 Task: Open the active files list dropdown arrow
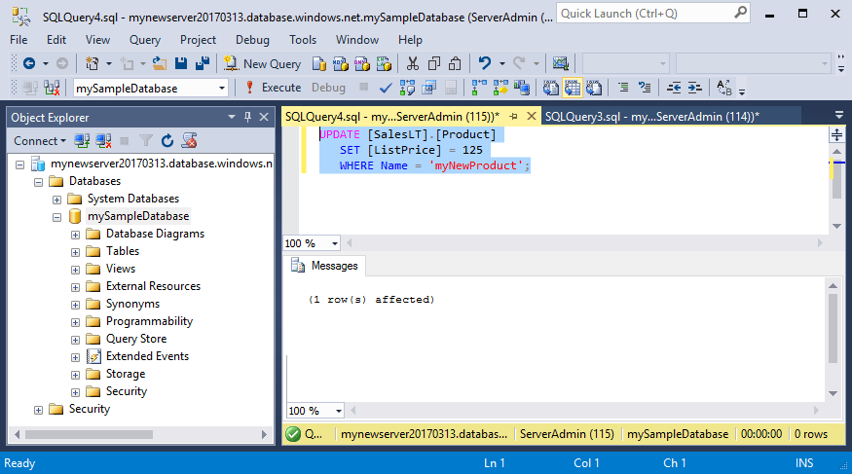[839, 116]
